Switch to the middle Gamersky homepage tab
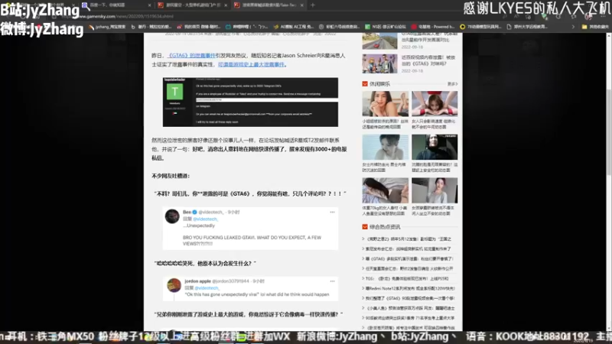This screenshot has height=344, width=612. pyautogui.click(x=192, y=5)
